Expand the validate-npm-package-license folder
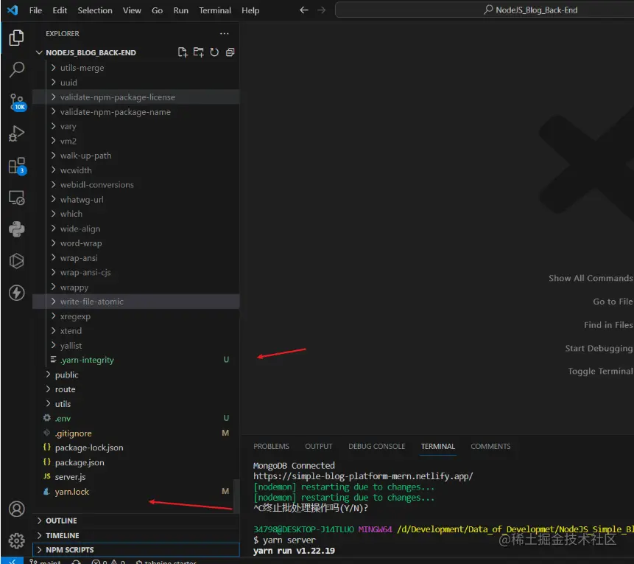 click(136, 97)
